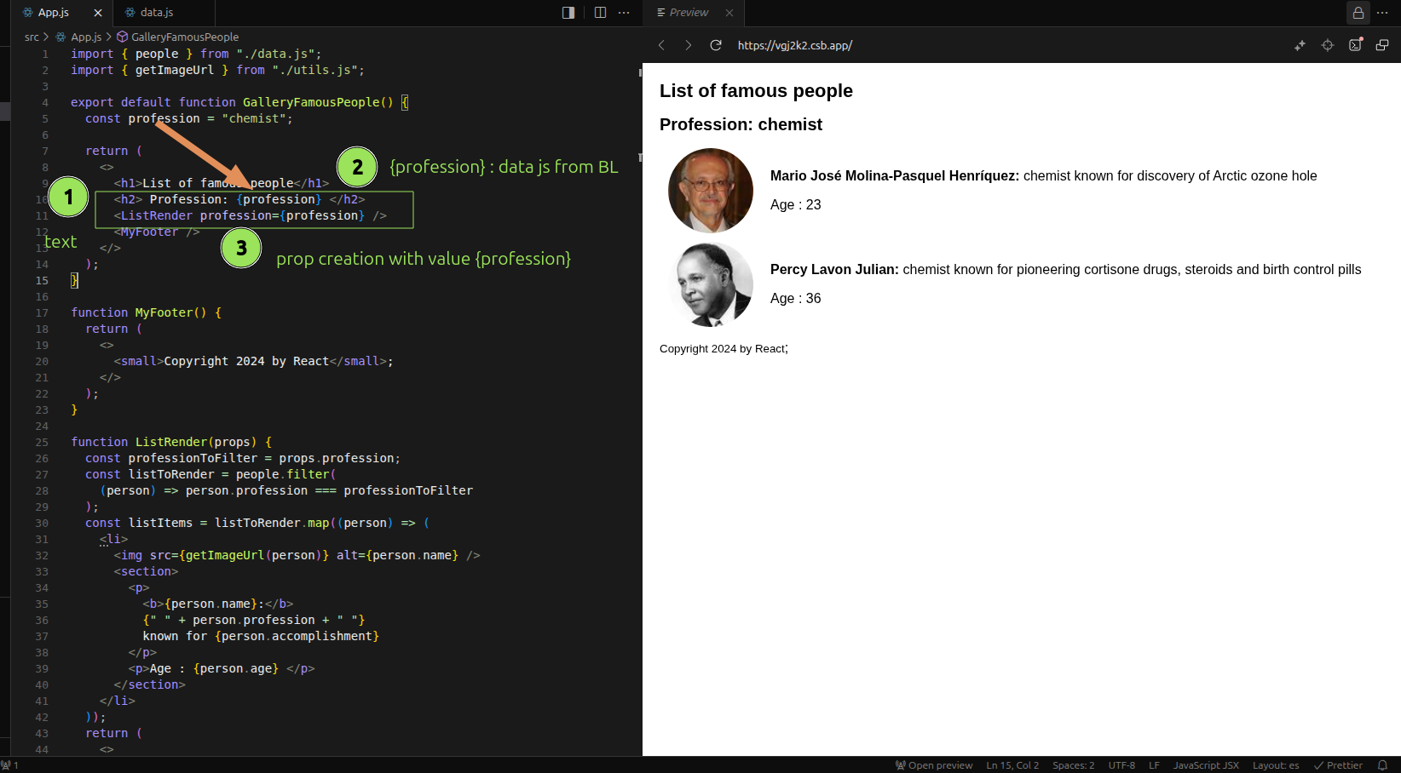Split the editor with split icon
1401x773 pixels.
600,13
